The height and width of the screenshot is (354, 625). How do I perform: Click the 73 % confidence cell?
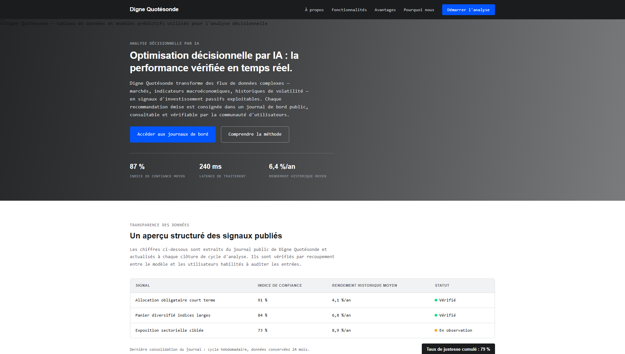263,330
